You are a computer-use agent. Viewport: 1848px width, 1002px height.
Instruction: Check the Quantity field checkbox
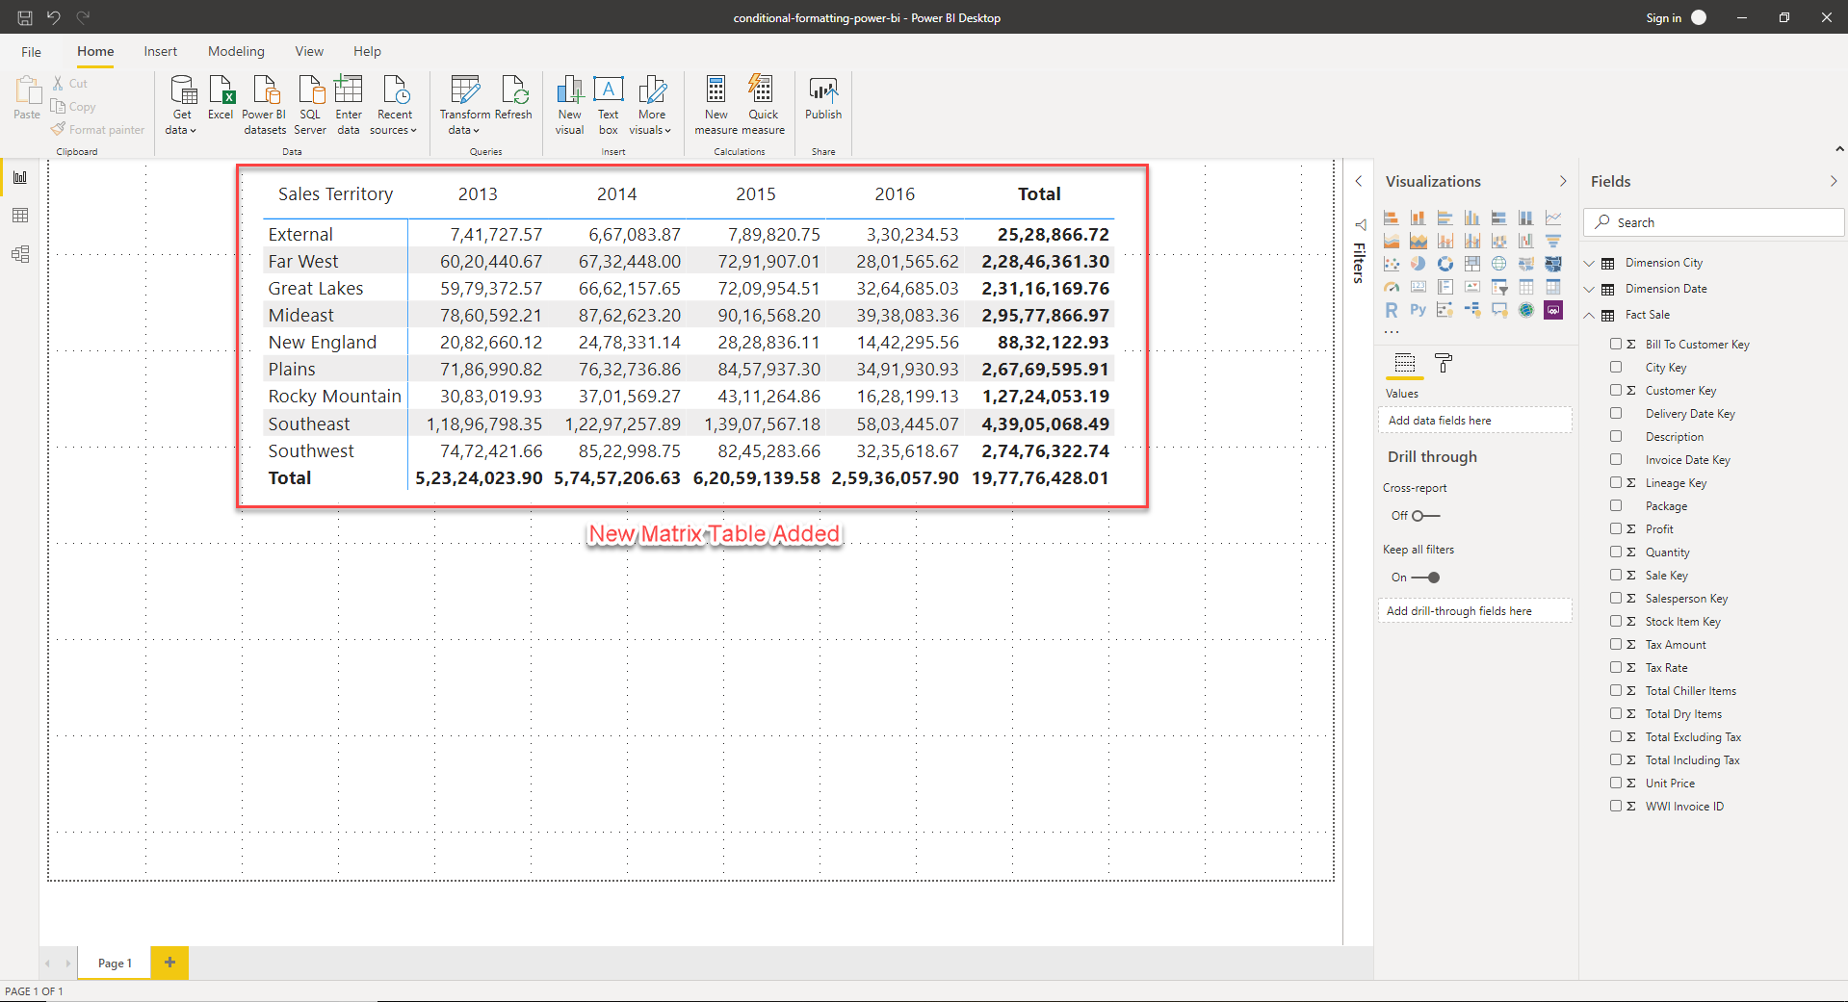click(x=1617, y=552)
